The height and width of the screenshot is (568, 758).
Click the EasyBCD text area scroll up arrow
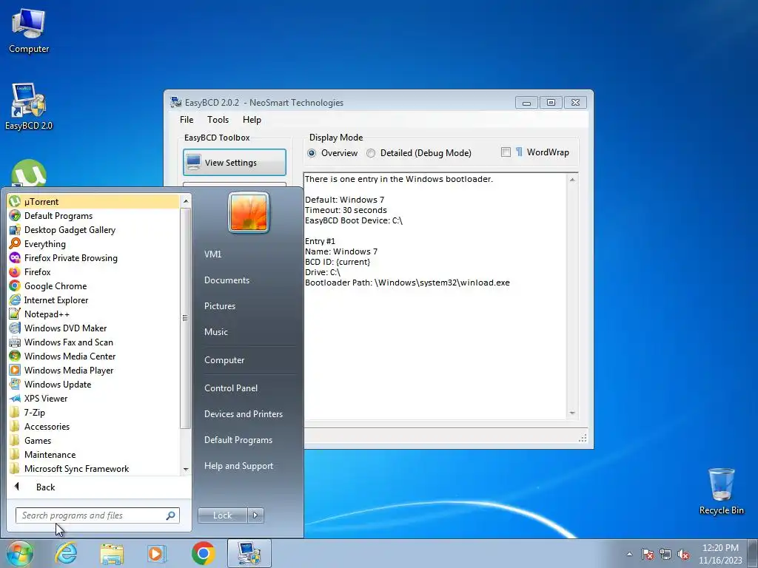pyautogui.click(x=572, y=179)
